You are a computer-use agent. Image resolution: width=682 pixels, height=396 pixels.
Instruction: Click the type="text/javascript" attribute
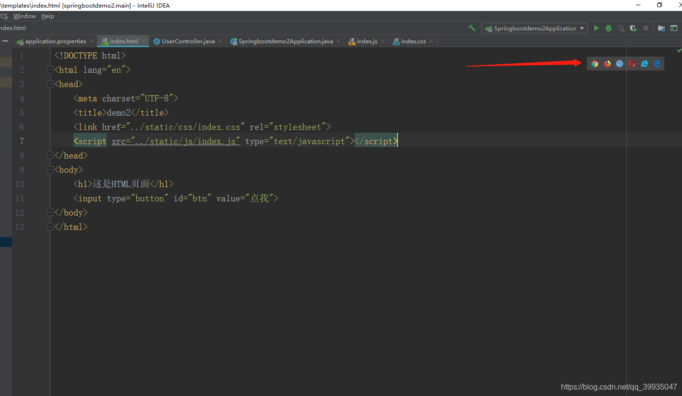click(x=297, y=141)
